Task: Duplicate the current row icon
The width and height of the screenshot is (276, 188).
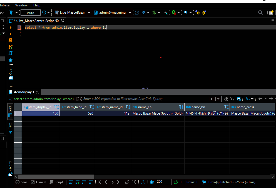Action: [x=84, y=182]
